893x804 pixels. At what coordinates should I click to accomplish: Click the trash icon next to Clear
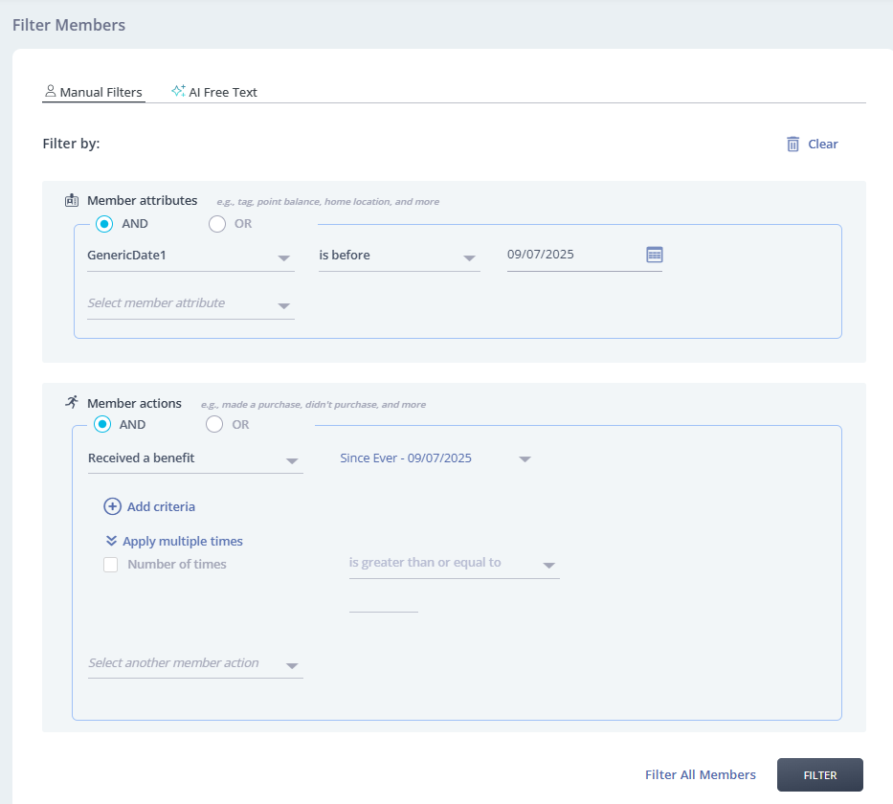[x=793, y=144]
